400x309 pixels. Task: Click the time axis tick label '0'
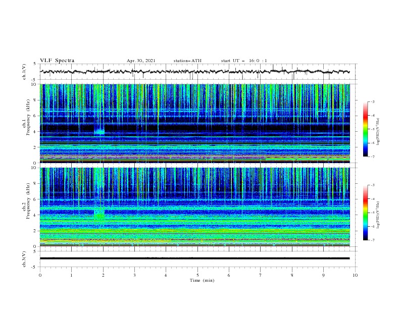(x=40, y=275)
